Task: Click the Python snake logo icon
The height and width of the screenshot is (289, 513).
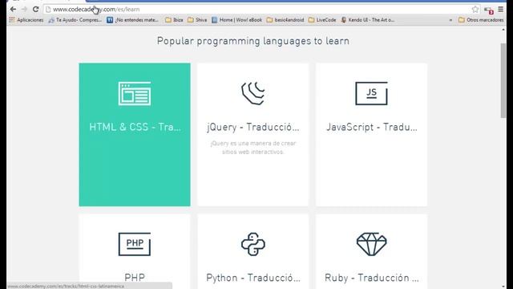Action: tap(253, 244)
